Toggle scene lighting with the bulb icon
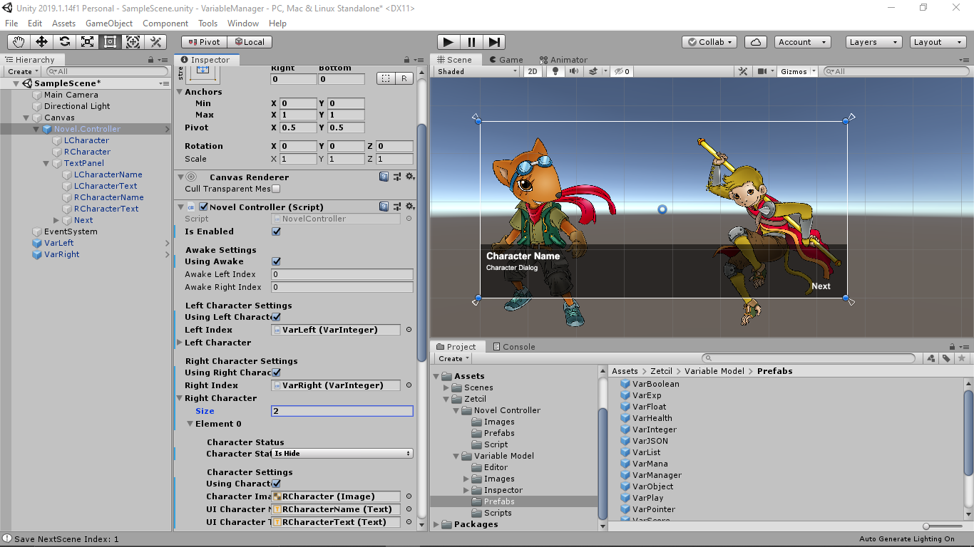This screenshot has height=547, width=974. click(x=555, y=71)
